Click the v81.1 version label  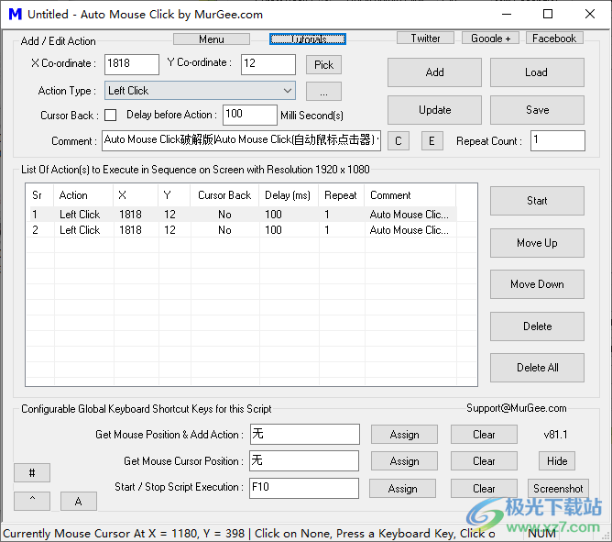555,435
